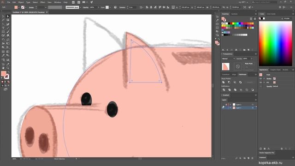
Task: Toggle the lock on Layer 2
Action: (x=226, y=105)
